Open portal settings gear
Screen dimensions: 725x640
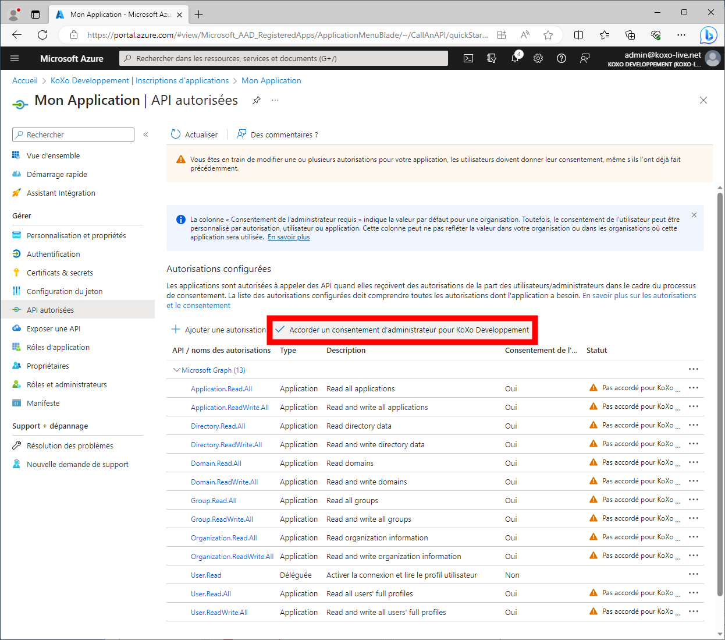pyautogui.click(x=538, y=58)
